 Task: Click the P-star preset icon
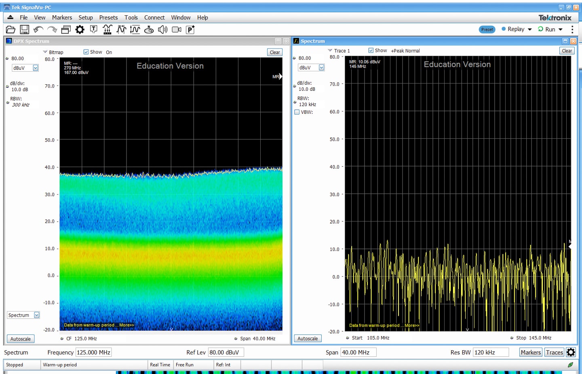coord(190,29)
